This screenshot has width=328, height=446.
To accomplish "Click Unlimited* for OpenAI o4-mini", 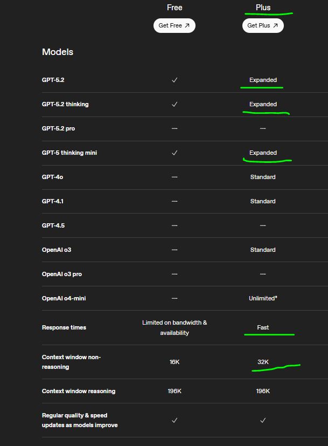I will tap(263, 298).
